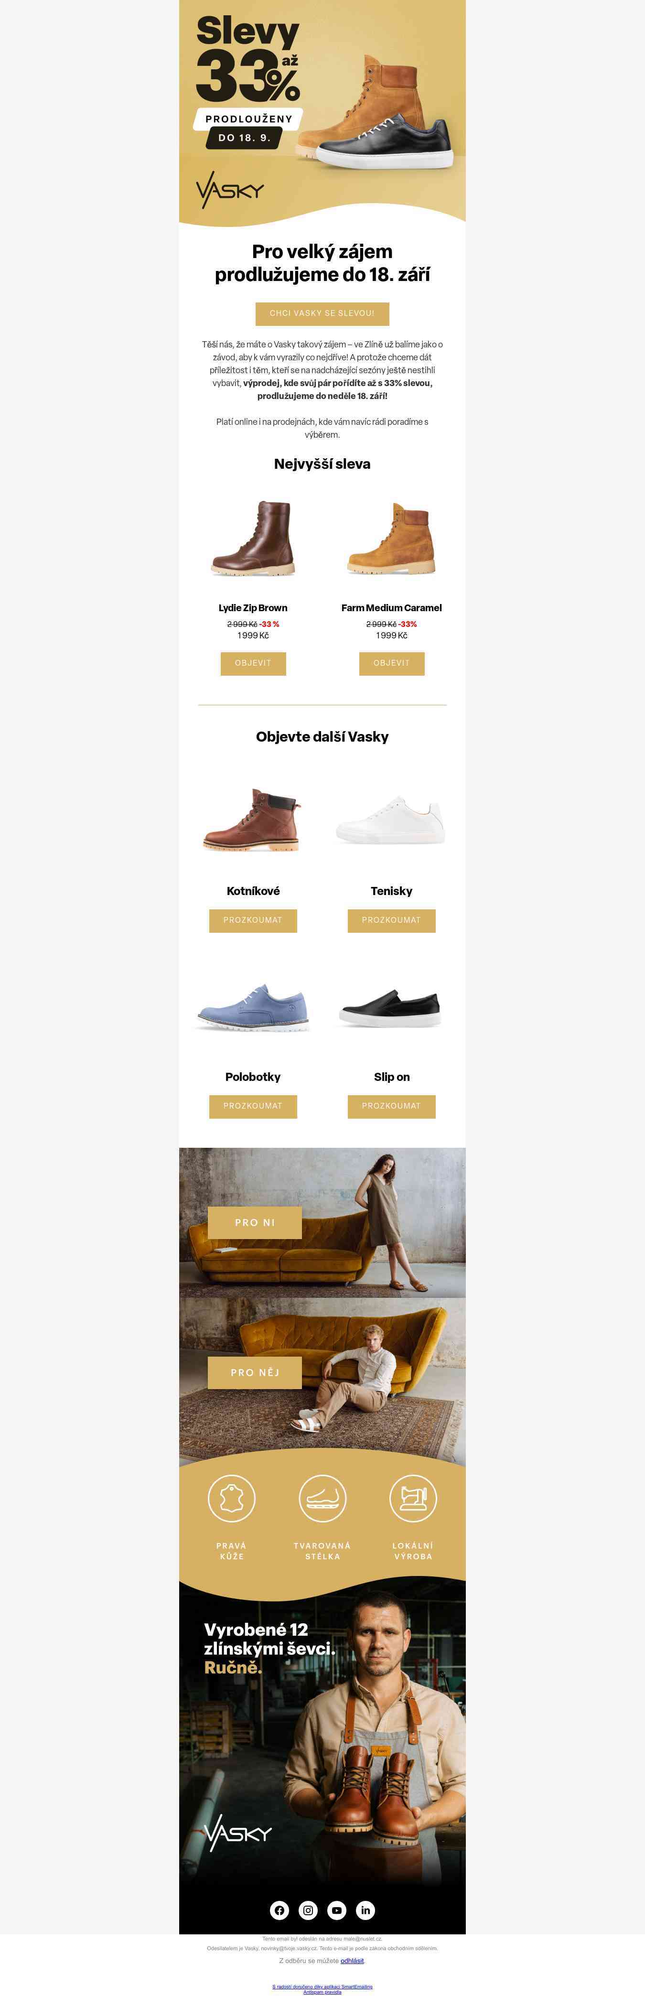Open the Instagram social icon

[x=308, y=1910]
